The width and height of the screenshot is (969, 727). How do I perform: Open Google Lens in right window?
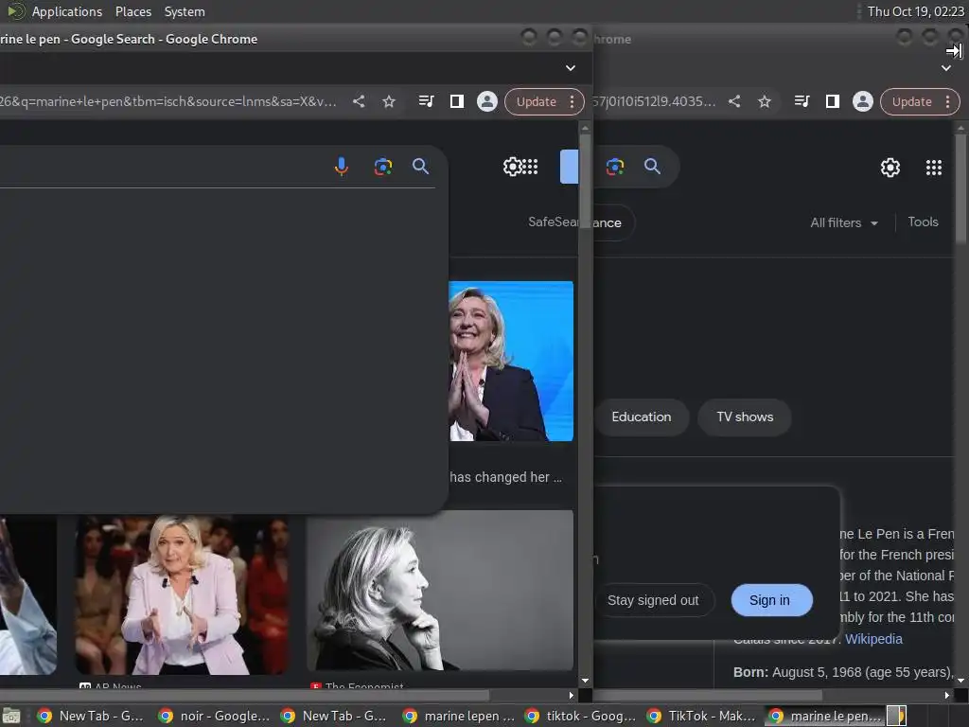pos(615,167)
